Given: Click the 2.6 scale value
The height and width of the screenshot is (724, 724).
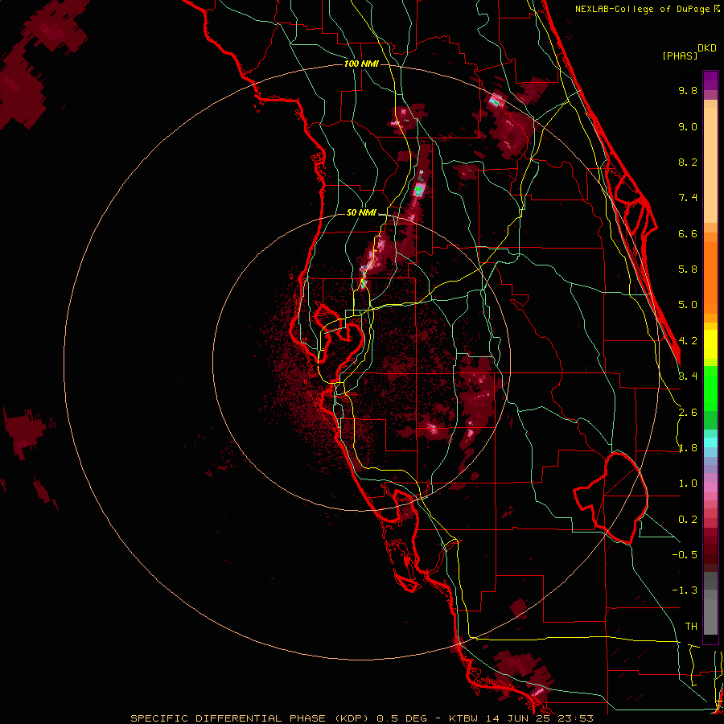Looking at the screenshot, I should 688,413.
